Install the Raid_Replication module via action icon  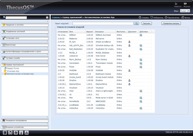click(x=141, y=49)
